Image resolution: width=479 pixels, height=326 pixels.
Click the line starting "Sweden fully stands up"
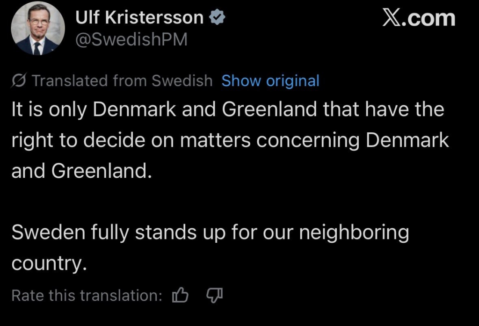pos(210,232)
